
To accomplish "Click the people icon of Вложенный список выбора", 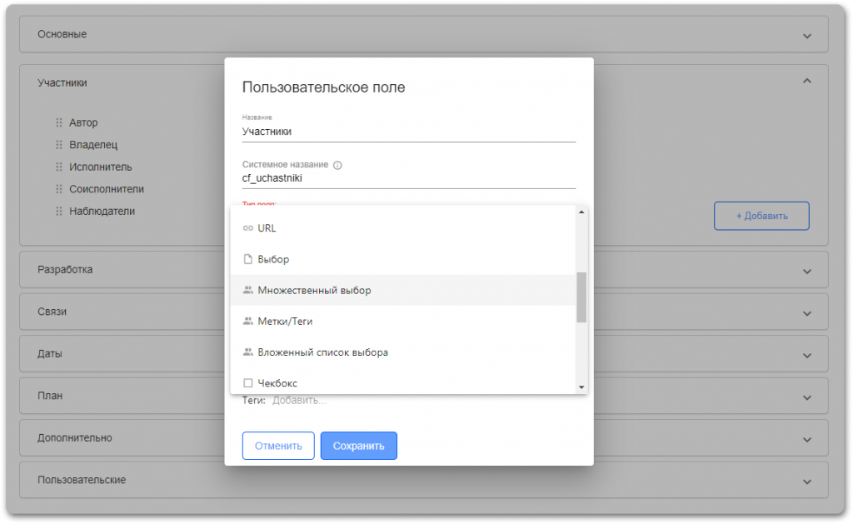I will tap(248, 352).
